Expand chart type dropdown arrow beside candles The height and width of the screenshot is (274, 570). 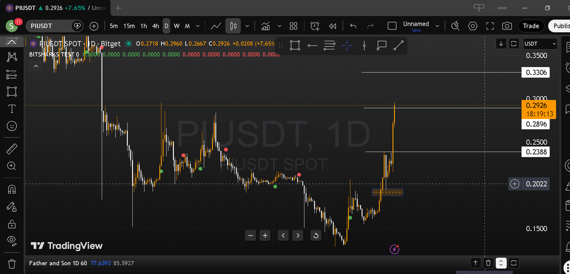tap(247, 26)
